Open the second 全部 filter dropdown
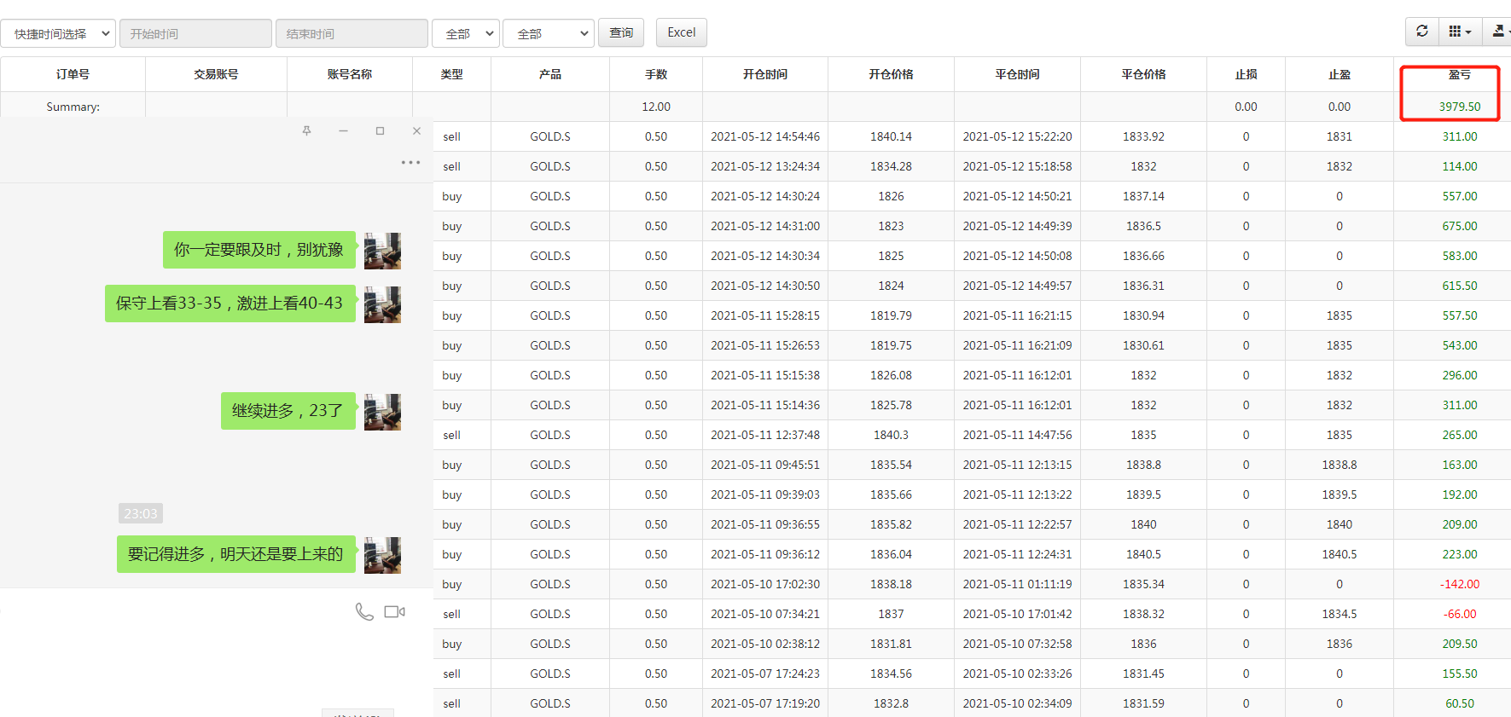 coord(548,33)
